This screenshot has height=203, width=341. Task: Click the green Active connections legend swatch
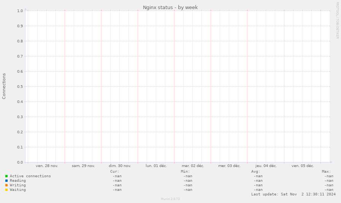[x=6, y=176]
